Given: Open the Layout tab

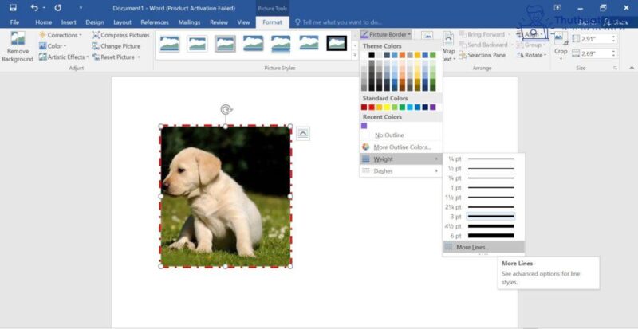Looking at the screenshot, I should [x=122, y=22].
